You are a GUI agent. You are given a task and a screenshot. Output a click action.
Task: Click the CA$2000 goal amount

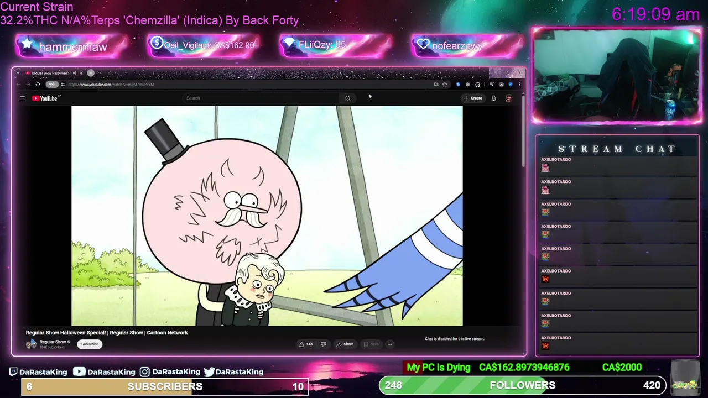point(622,368)
